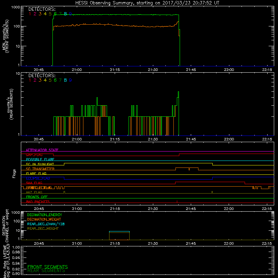278x278 pixels.
Task: Click the raised SAA flag segment after 21:39
Action: point(210,182)
